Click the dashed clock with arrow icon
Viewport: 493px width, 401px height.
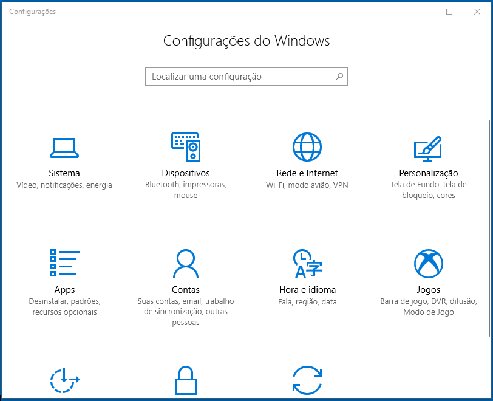pos(64,380)
